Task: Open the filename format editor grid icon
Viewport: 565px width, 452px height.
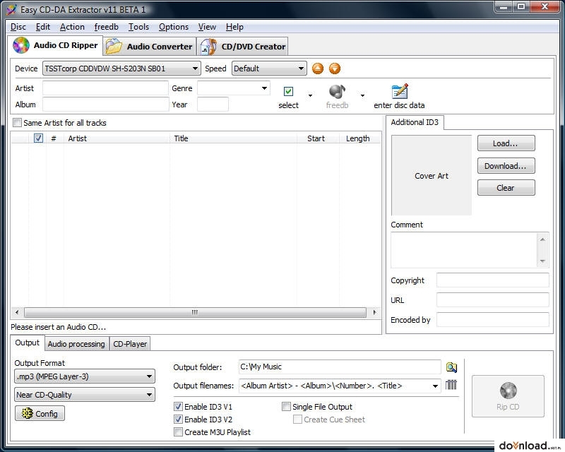Action: [x=451, y=385]
